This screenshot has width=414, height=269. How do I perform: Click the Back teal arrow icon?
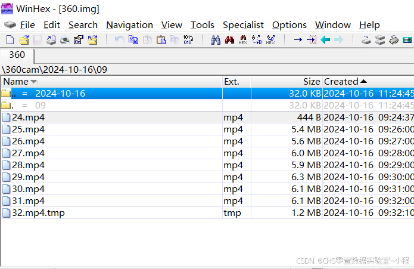coord(325,40)
